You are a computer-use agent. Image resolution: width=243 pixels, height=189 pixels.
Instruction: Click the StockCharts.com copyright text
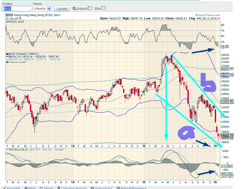click(208, 15)
